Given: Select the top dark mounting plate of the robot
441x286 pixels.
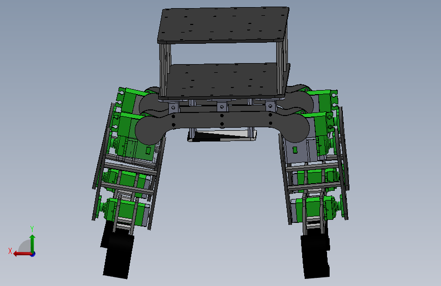Looking at the screenshot, I should click(224, 25).
